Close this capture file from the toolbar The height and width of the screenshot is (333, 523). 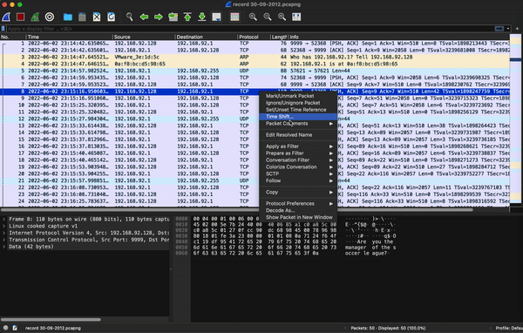[x=97, y=17]
